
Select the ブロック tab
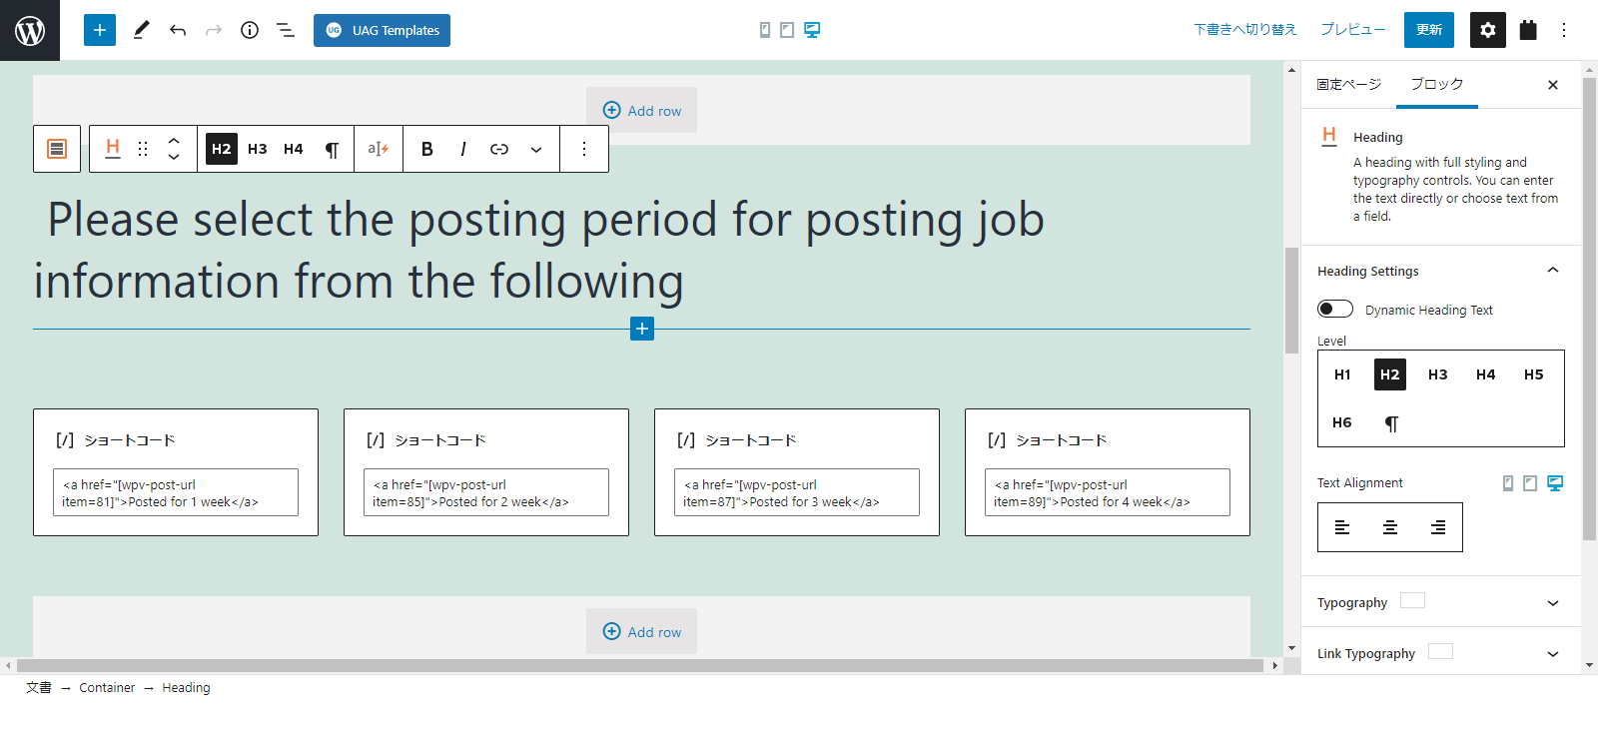point(1437,84)
